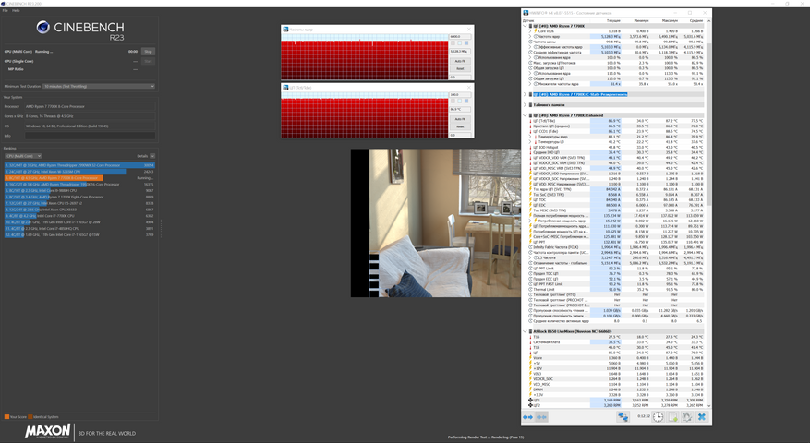Viewport: 810px width, 443px height.
Task: Sort by the Минимум column header
Action: coord(641,20)
